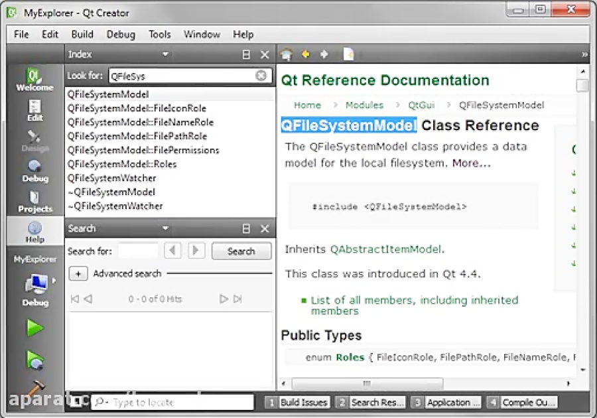The image size is (597, 418).
Task: Switch to Welcome mode
Action: click(x=34, y=79)
